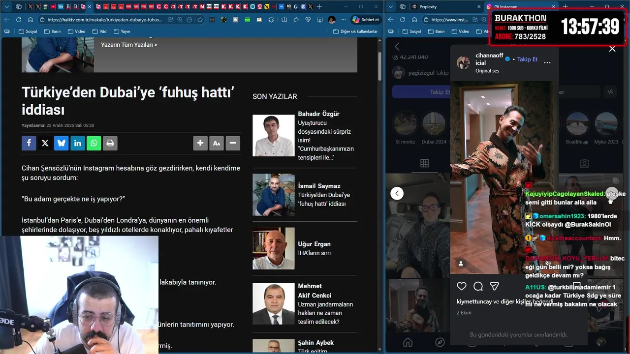Open Diğer sık kullanılanlar bookmarks folder
Screen dimensions: 630x354
[355, 31]
